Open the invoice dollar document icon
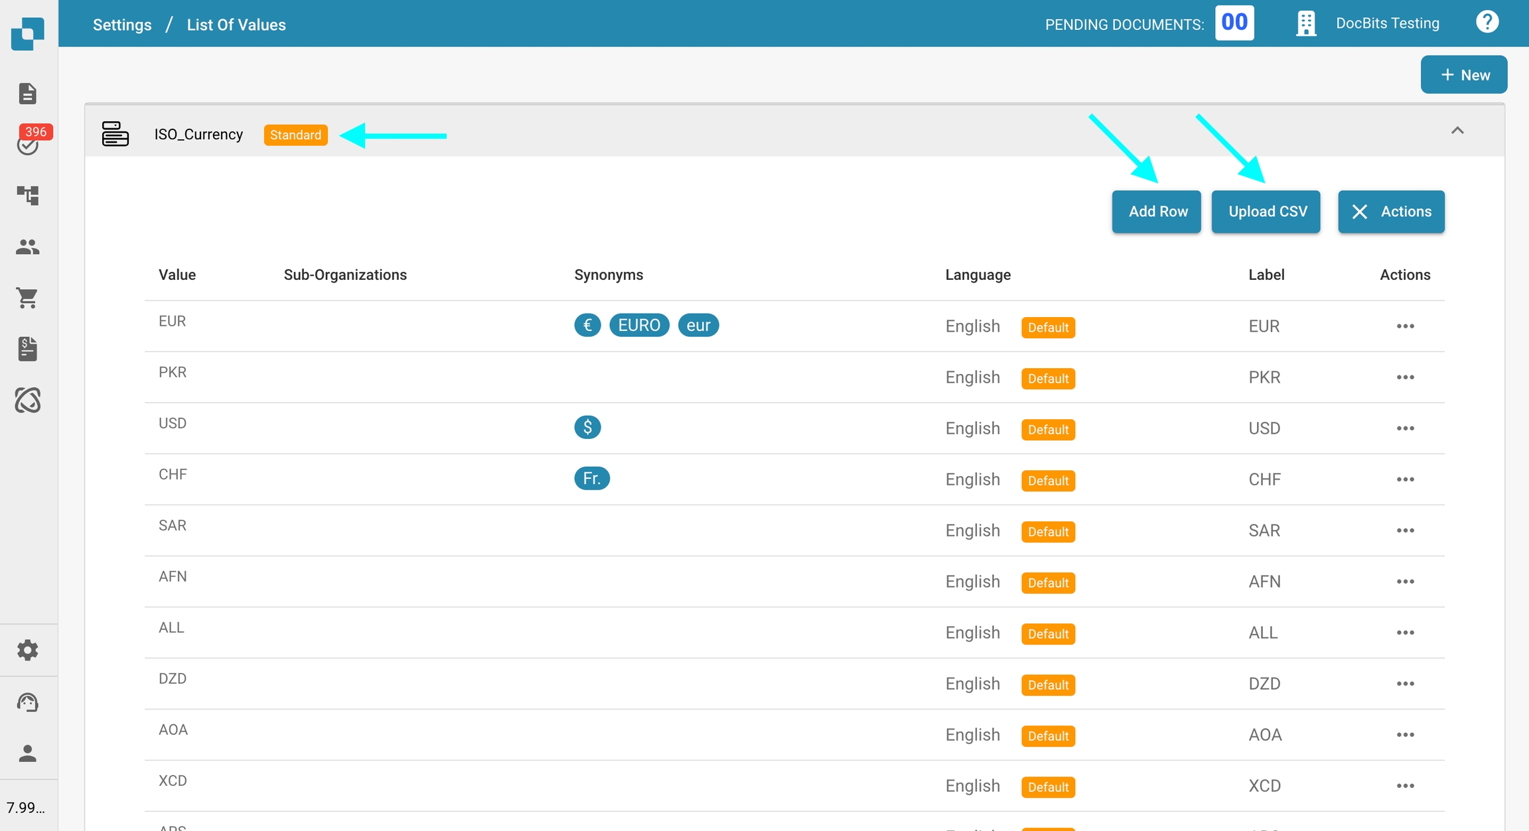Image resolution: width=1529 pixels, height=831 pixels. click(28, 349)
